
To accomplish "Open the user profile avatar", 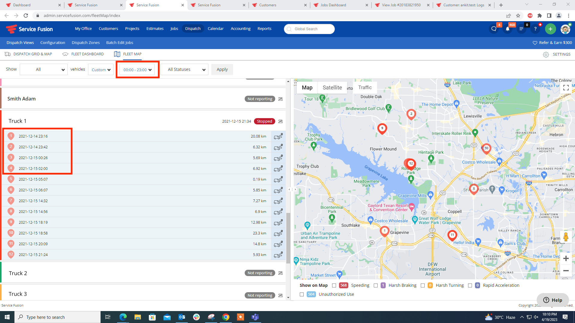I will tap(565, 29).
